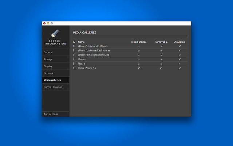Click the Name column header
Screen dimensions: 233x146
pyautogui.click(x=81, y=42)
